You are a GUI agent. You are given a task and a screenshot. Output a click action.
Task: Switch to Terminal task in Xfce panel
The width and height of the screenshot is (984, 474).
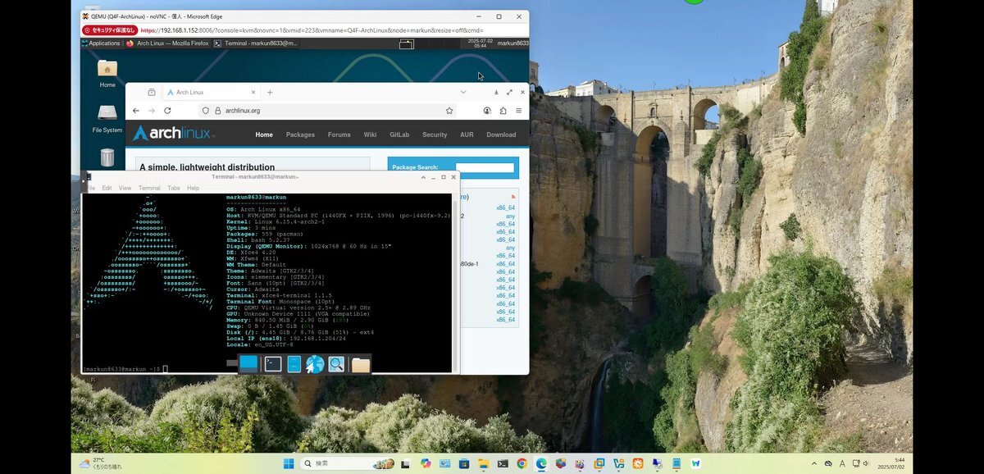pos(256,43)
